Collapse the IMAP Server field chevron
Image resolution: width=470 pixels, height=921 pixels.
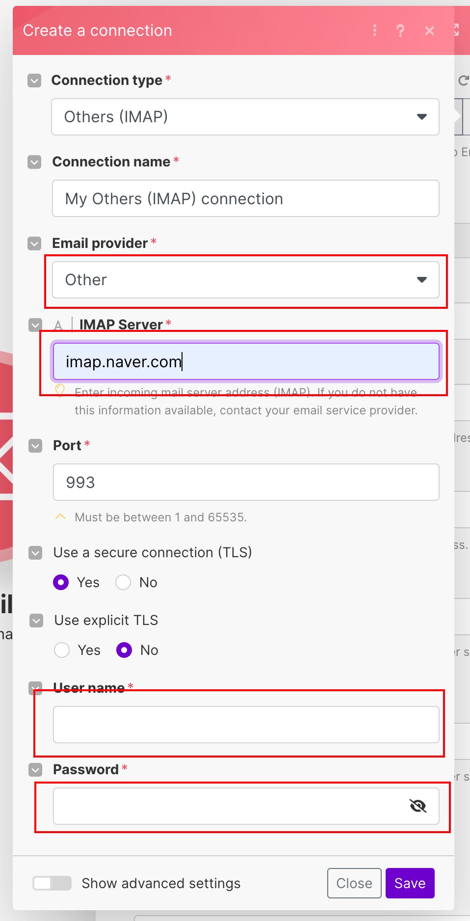coord(35,325)
